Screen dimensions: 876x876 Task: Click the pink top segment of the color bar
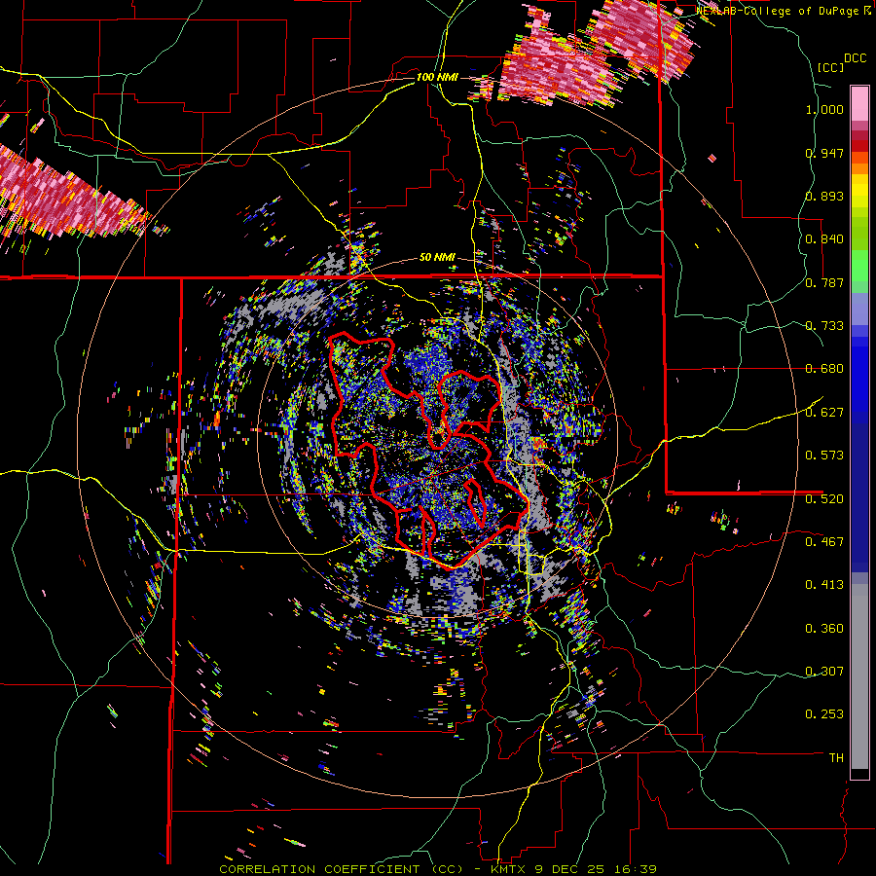click(859, 103)
